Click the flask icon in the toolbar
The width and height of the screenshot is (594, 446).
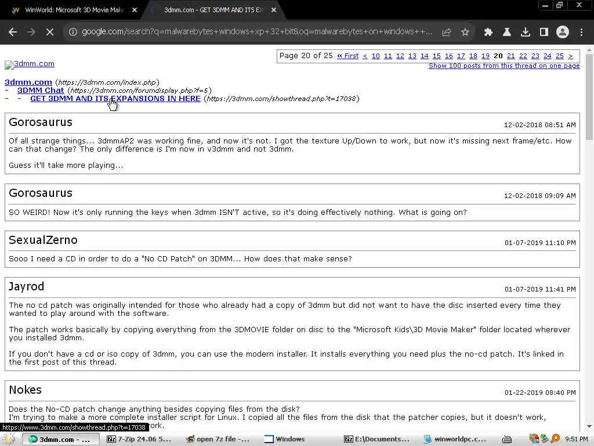pyautogui.click(x=507, y=33)
